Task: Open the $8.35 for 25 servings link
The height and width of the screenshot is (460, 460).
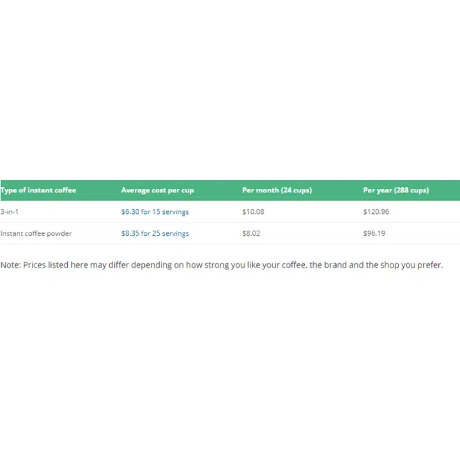Action: click(x=155, y=234)
